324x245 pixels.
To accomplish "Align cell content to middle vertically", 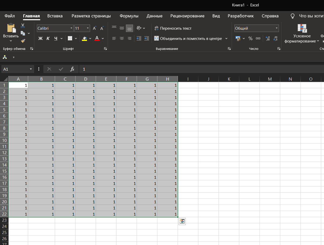I will [122, 28].
